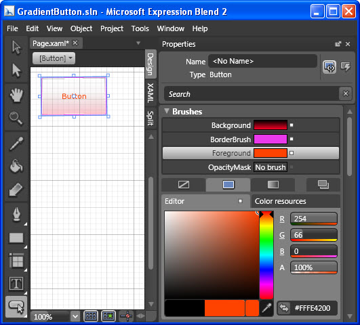The image size is (360, 325).
Task: Open the Object menu
Action: [81, 28]
